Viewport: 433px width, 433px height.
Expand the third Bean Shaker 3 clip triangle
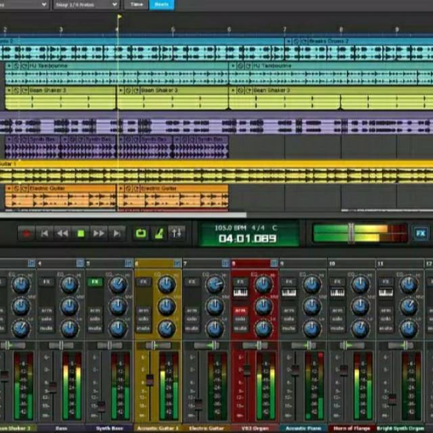tap(233, 90)
